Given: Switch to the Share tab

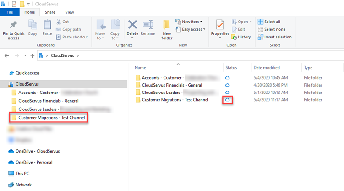Looking at the screenshot, I should pyautogui.click(x=50, y=12).
